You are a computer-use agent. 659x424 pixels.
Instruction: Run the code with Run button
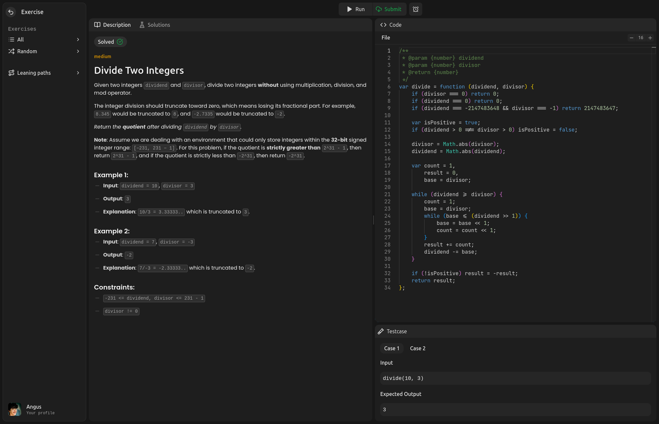356,9
